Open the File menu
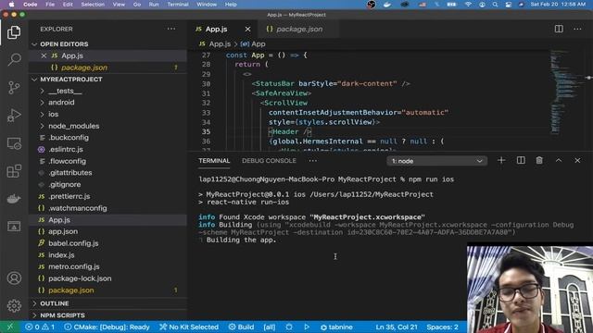The width and height of the screenshot is (593, 333). click(50, 5)
